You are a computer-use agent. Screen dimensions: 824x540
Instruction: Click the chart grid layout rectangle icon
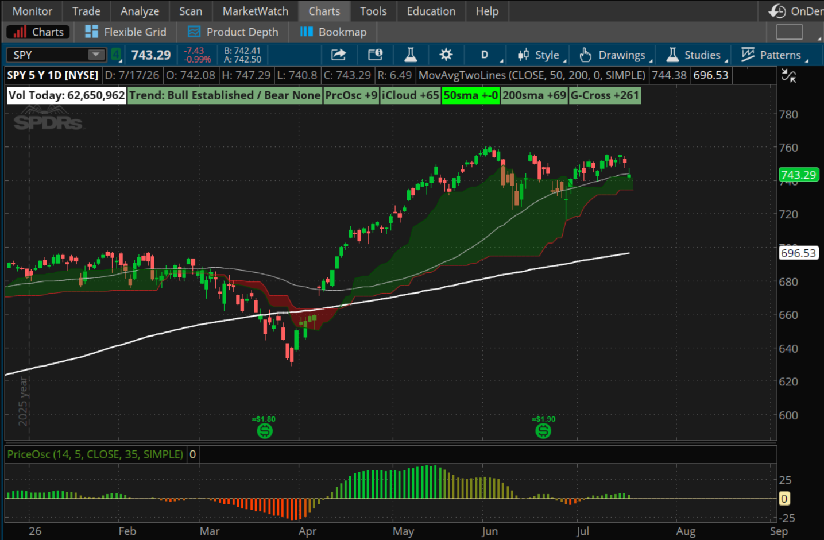[790, 32]
